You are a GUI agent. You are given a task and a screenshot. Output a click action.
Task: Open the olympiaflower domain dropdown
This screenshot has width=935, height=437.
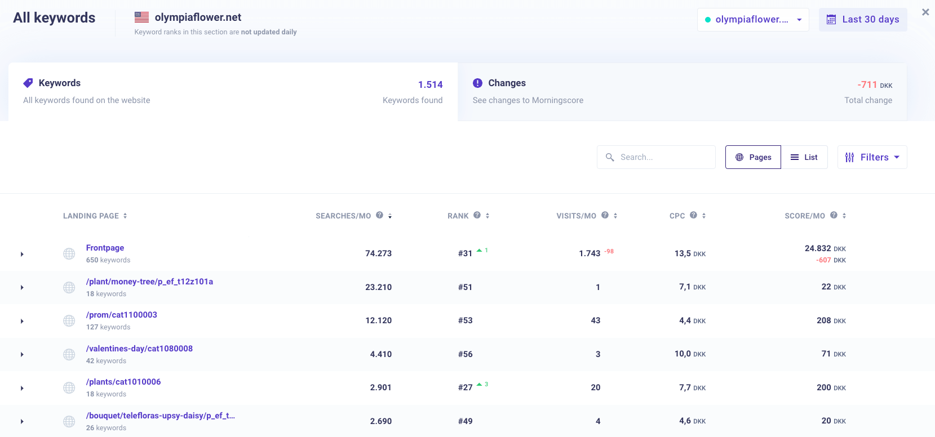753,20
